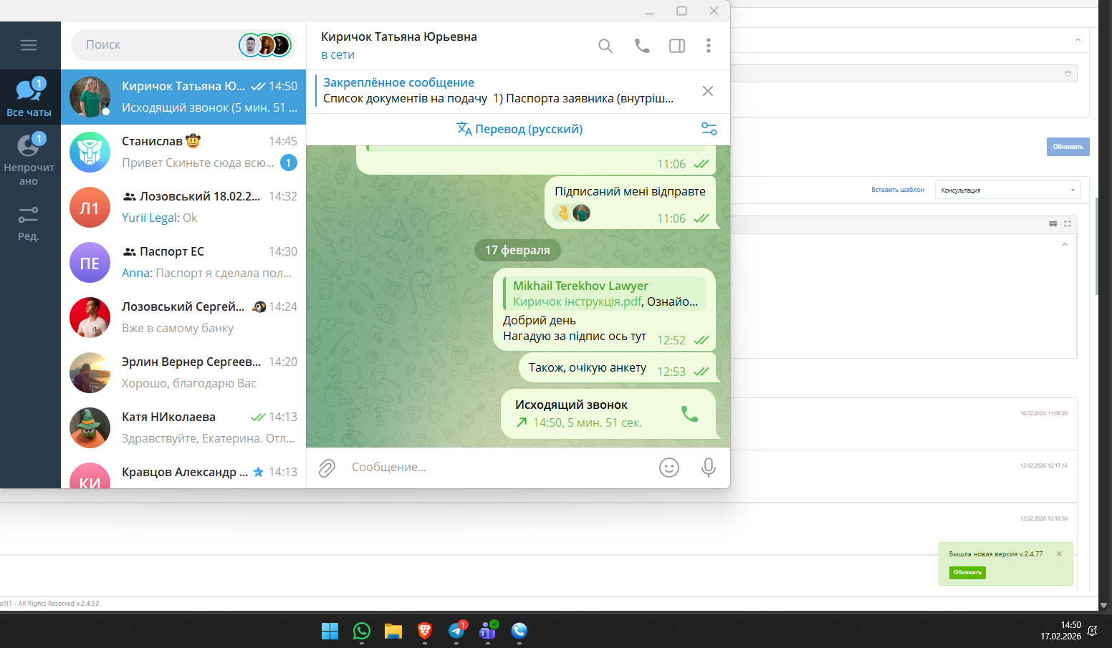The image size is (1112, 648).
Task: Open File Explorer from the taskbar
Action: pyautogui.click(x=393, y=631)
